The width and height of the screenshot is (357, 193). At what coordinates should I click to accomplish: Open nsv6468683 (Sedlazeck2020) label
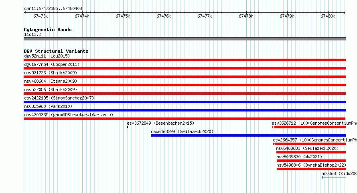[307, 148]
